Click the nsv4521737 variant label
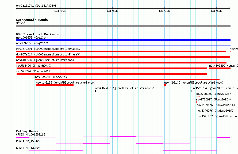The width and height of the screenshot is (238, 154). click(x=217, y=116)
